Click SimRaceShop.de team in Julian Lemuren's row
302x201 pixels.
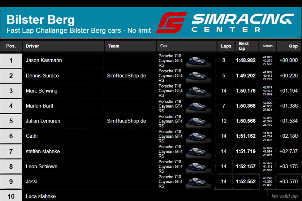coord(127,121)
